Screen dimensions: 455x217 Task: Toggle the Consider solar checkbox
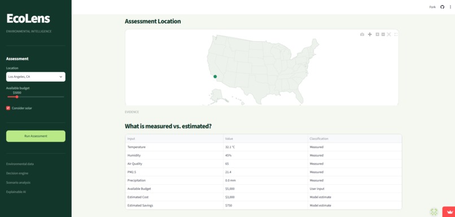point(8,108)
